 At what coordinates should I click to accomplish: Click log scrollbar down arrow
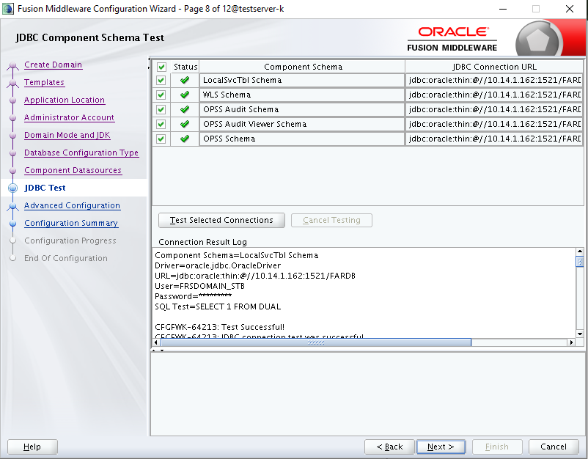click(x=580, y=334)
